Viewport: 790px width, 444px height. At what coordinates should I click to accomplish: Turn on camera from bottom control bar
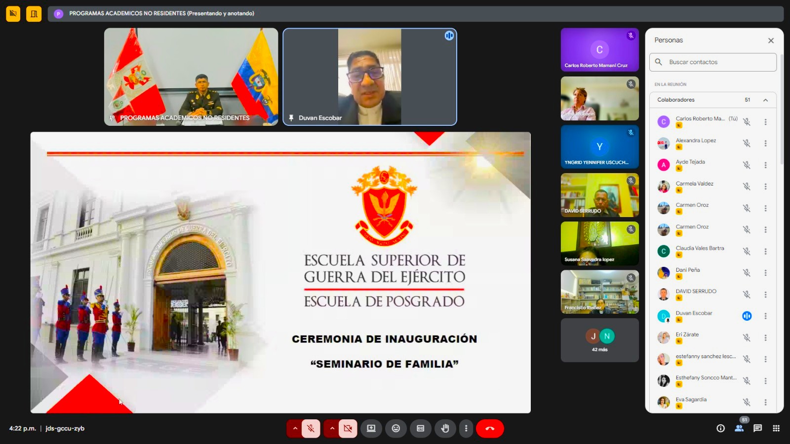click(348, 428)
